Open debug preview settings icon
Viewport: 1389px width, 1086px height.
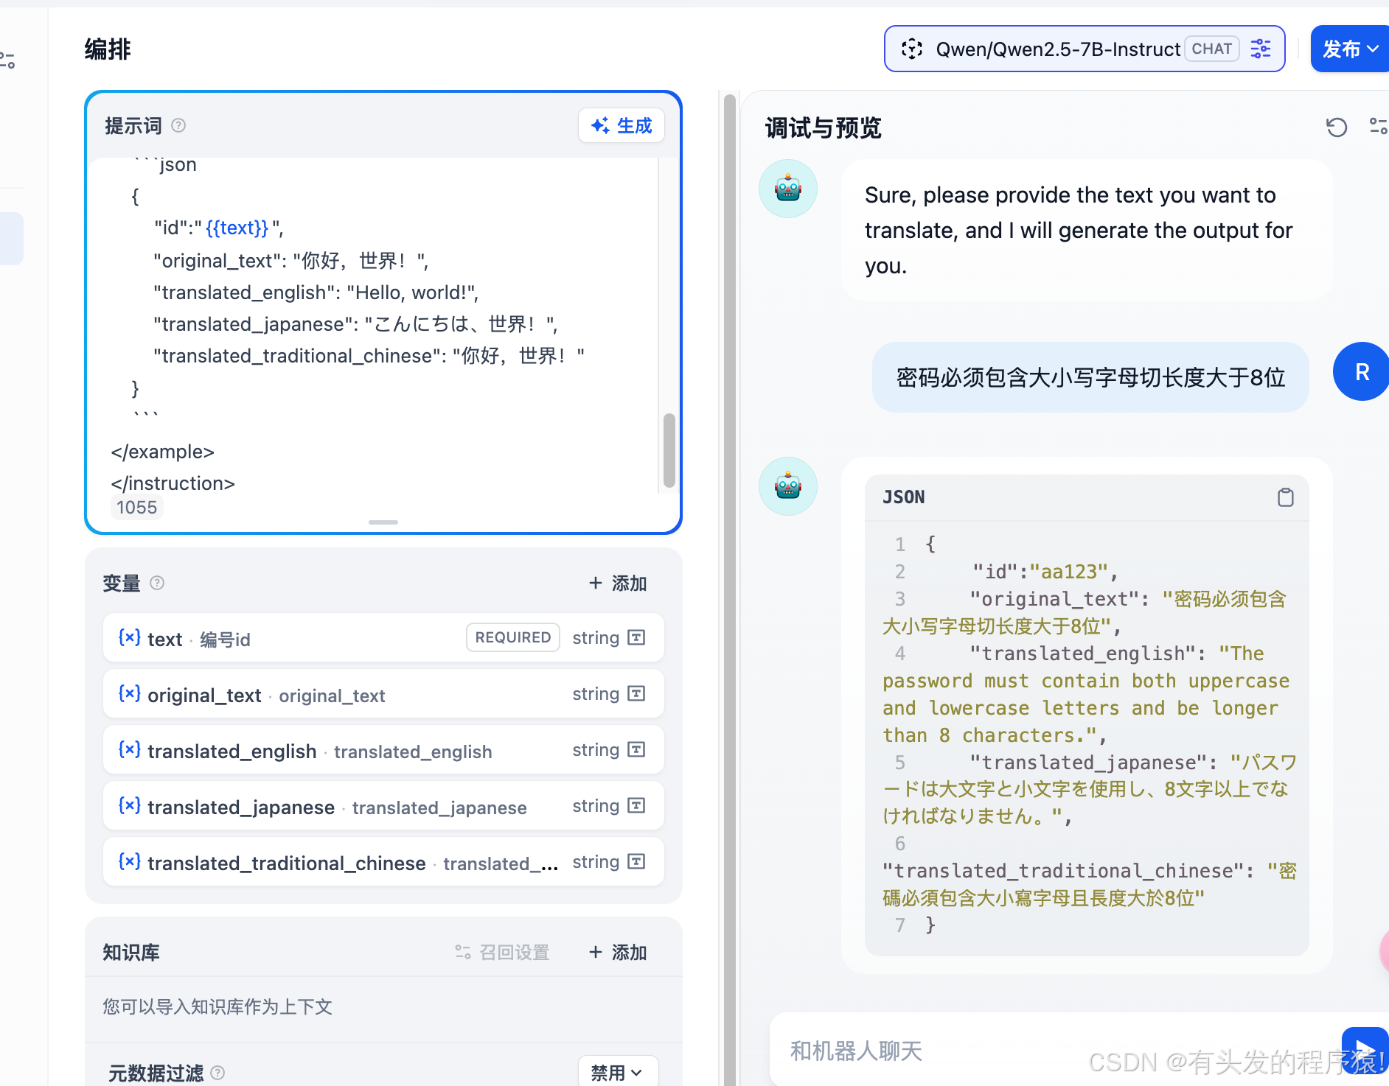tap(1378, 127)
